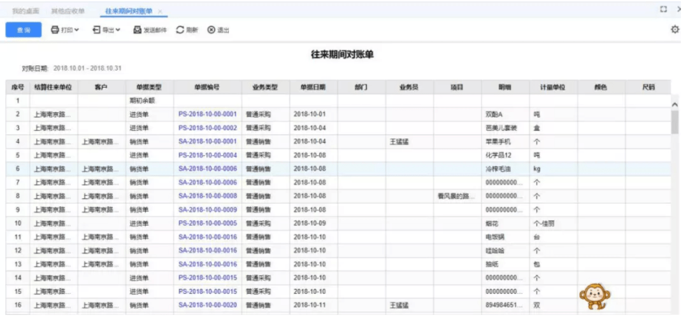Open document link SA-2018-10-00-0020
Screen dimensions: 688x329
click(x=208, y=305)
